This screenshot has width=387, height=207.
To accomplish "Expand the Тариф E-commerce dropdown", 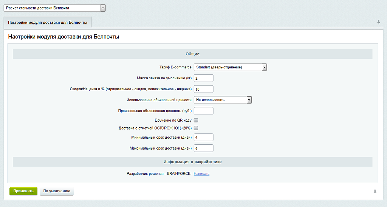I will [x=230, y=67].
